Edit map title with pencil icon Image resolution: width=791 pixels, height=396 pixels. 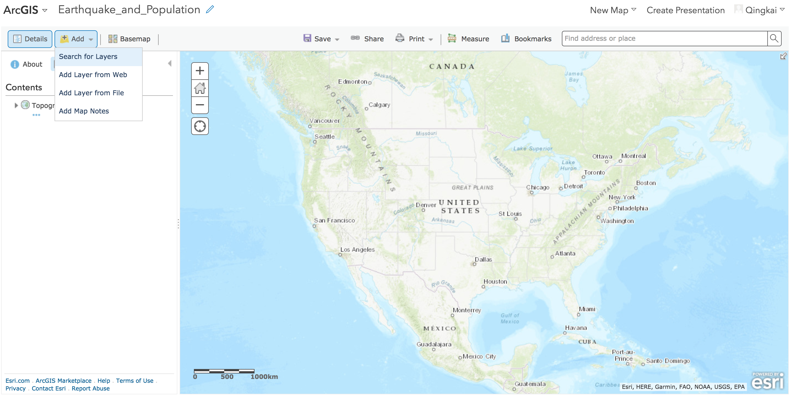pos(210,10)
